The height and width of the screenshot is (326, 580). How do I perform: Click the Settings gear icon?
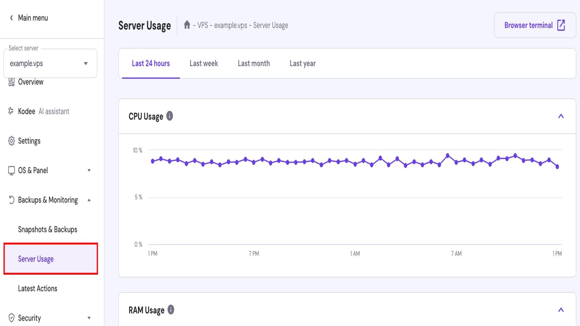coord(11,141)
